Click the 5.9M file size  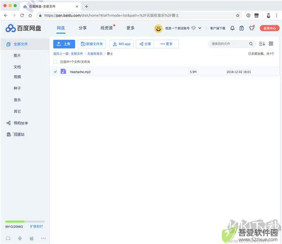[193, 72]
